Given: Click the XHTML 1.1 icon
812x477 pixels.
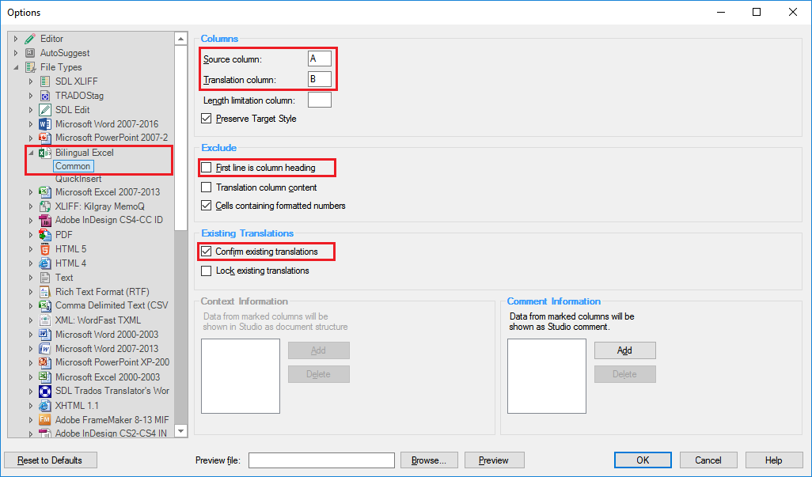Looking at the screenshot, I should (x=45, y=406).
